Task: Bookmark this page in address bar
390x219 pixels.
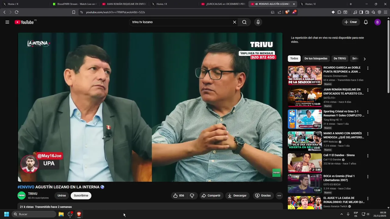Action: pyautogui.click(x=74, y=12)
